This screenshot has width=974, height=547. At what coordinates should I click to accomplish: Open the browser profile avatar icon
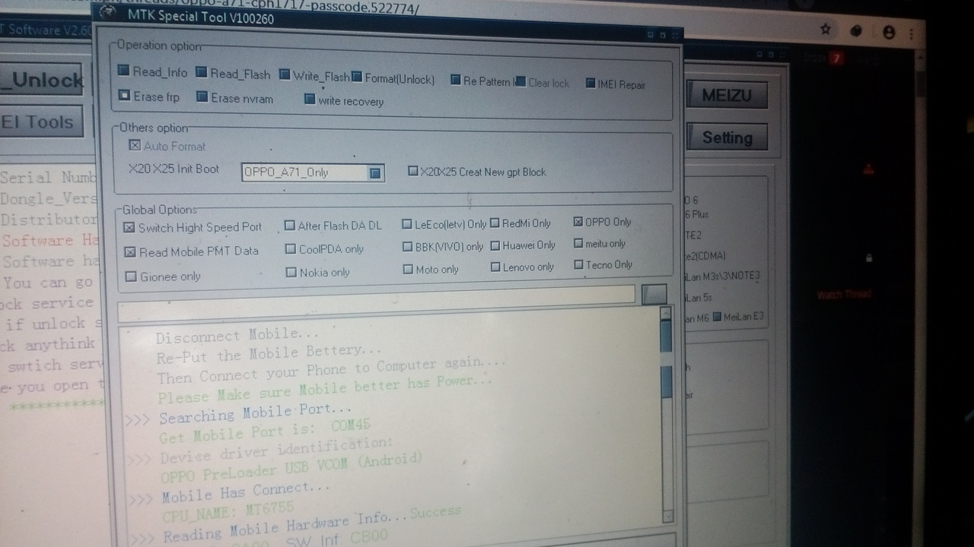[889, 32]
